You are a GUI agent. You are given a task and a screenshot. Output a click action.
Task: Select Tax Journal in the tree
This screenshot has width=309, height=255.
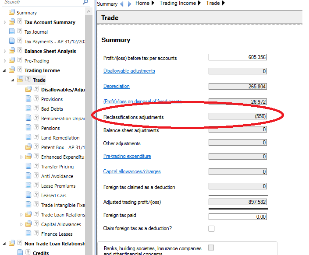(36, 32)
